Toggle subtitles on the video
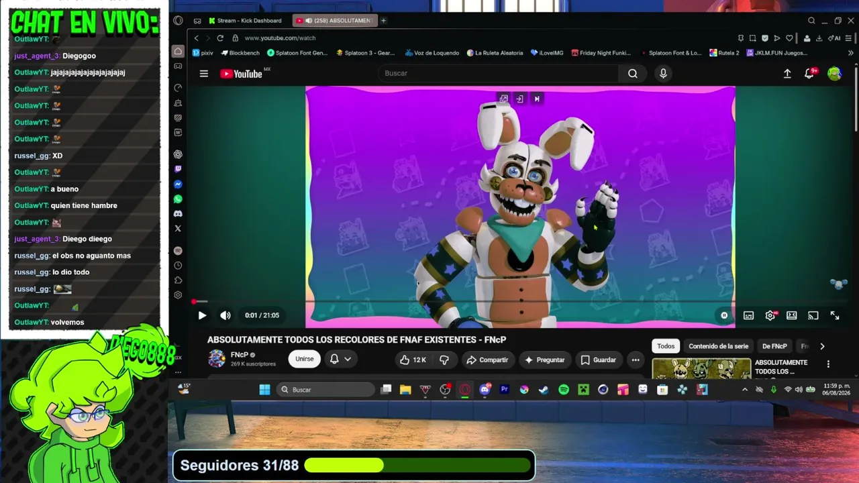 point(748,315)
